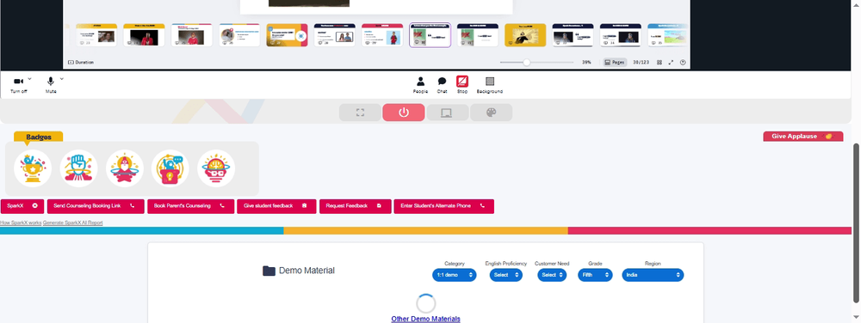This screenshot has width=861, height=323.
Task: Expand microphone options chevron
Action: [x=61, y=79]
